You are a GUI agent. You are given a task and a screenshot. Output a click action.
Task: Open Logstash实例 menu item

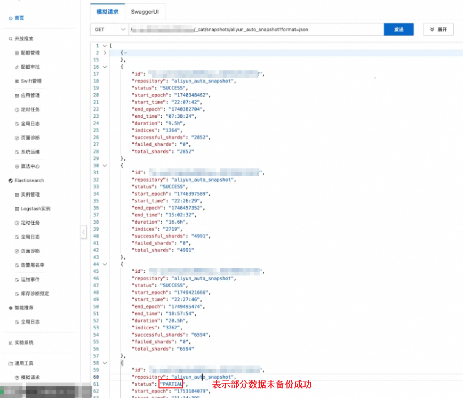coord(35,208)
